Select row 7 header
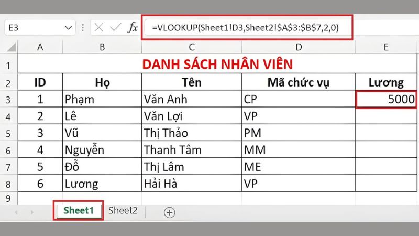419x236 pixels. point(8,166)
